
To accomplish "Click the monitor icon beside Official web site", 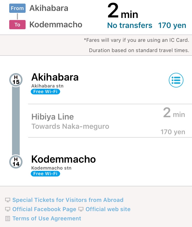I will (x=81, y=209).
